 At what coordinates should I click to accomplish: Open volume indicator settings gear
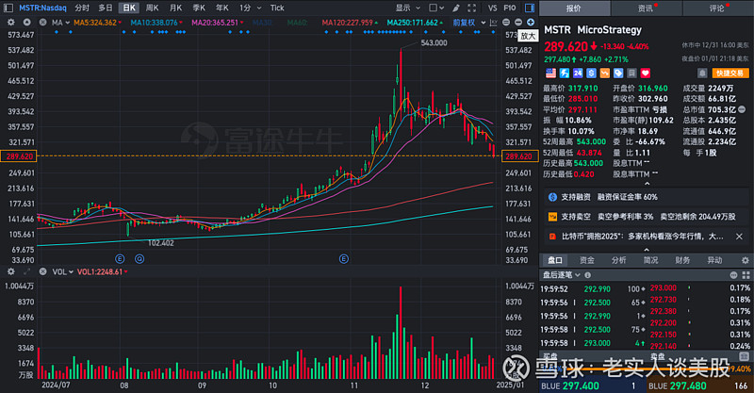pos(11,271)
